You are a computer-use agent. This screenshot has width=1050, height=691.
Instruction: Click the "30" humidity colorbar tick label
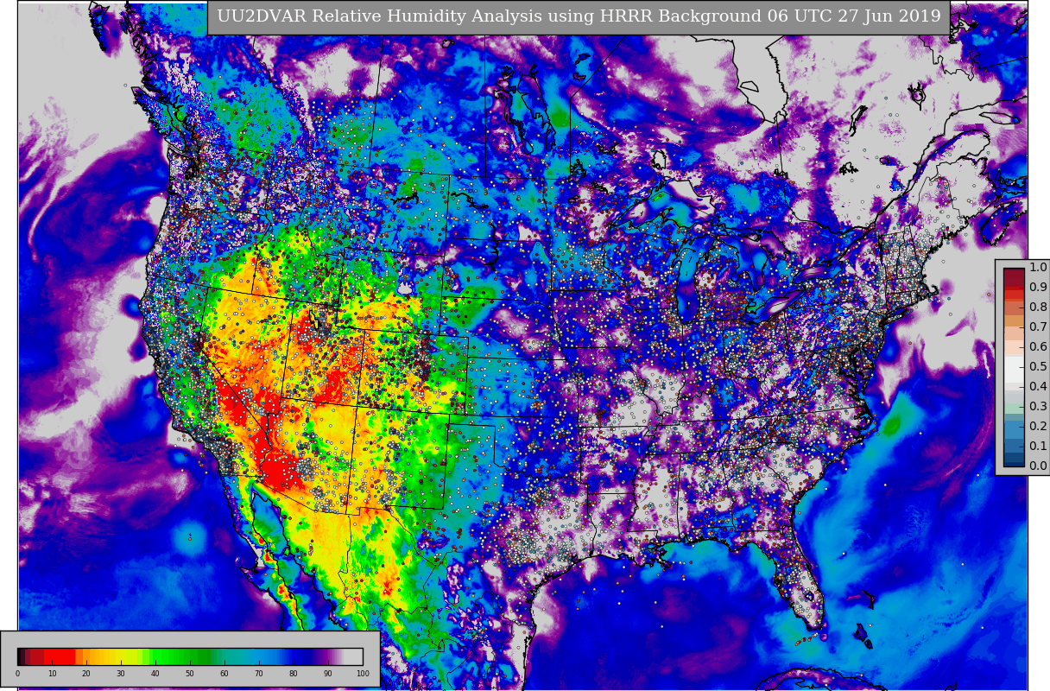(121, 674)
